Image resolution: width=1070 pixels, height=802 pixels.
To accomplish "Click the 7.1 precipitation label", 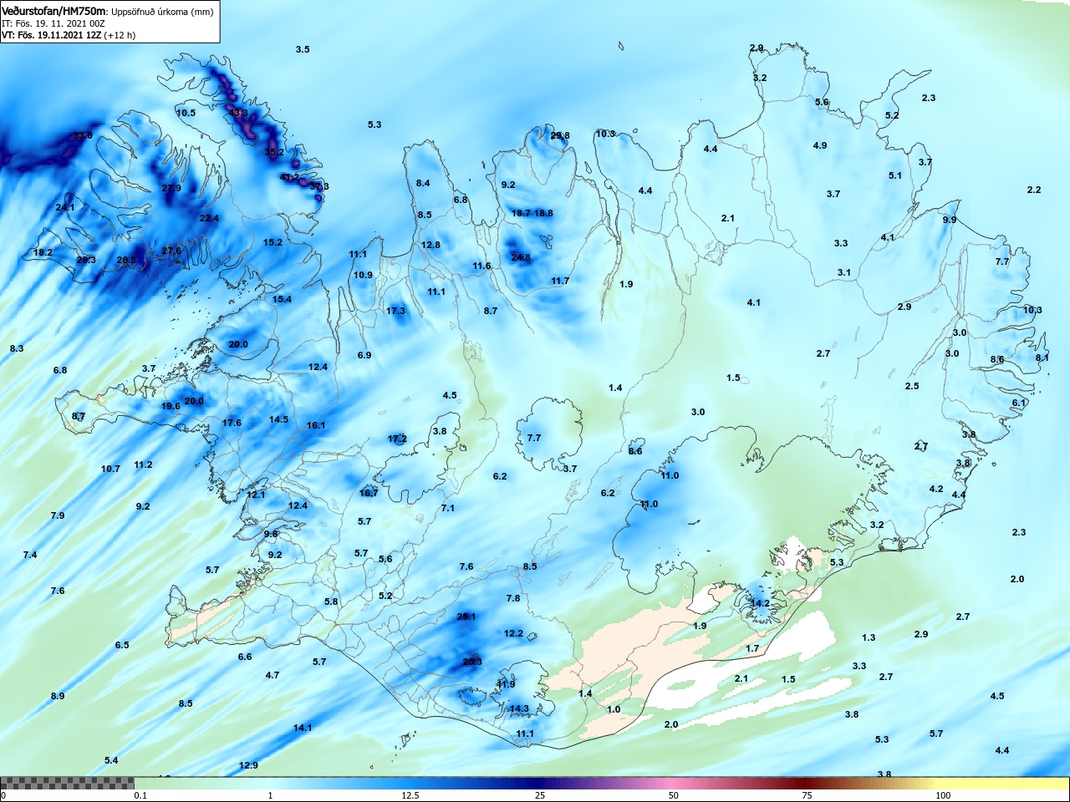I will click(448, 508).
